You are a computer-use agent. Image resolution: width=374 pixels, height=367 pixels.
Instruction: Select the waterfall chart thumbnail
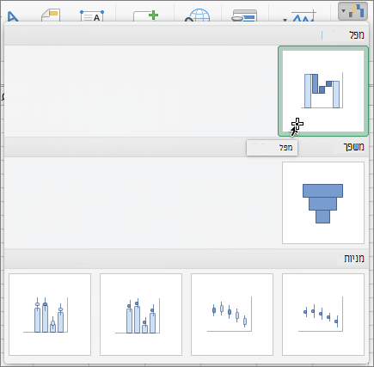323,91
